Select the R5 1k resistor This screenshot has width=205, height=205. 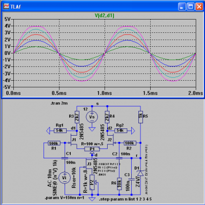point(140,117)
